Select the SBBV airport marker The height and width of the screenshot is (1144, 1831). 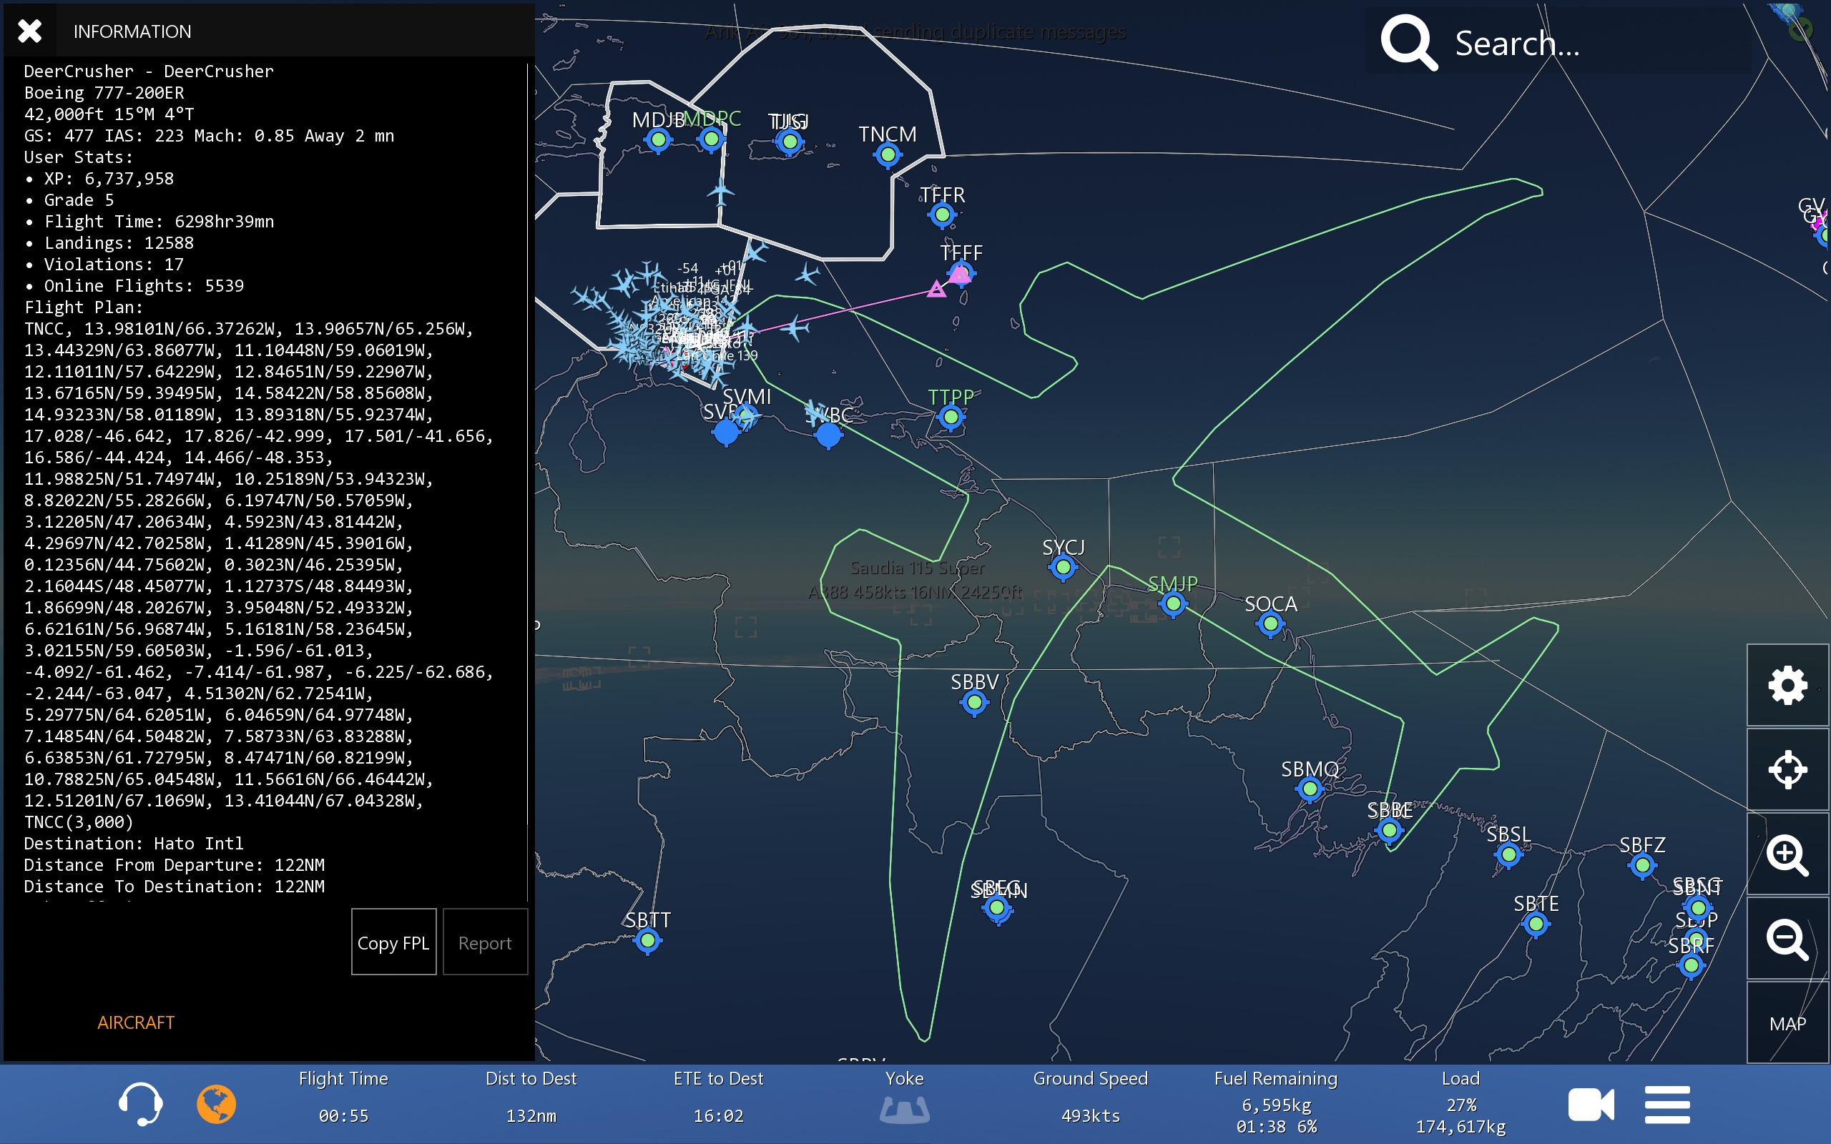(975, 702)
